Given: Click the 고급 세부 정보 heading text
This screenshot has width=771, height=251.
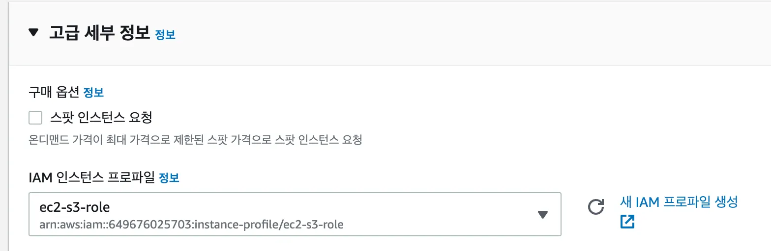Looking at the screenshot, I should click(x=99, y=33).
